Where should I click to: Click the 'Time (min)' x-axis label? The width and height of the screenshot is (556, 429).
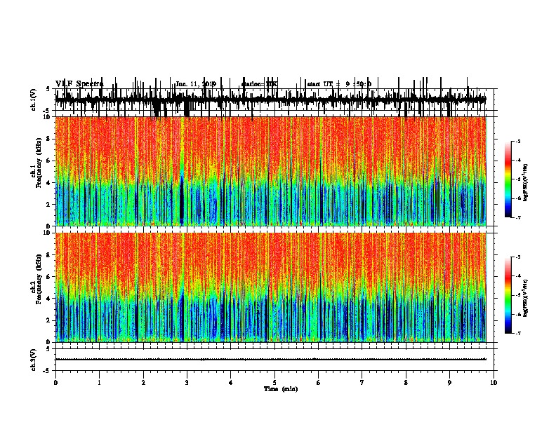point(281,389)
